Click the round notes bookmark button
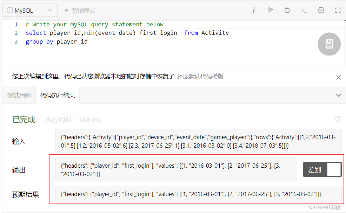Screen dimensions: 346x213 329,44
